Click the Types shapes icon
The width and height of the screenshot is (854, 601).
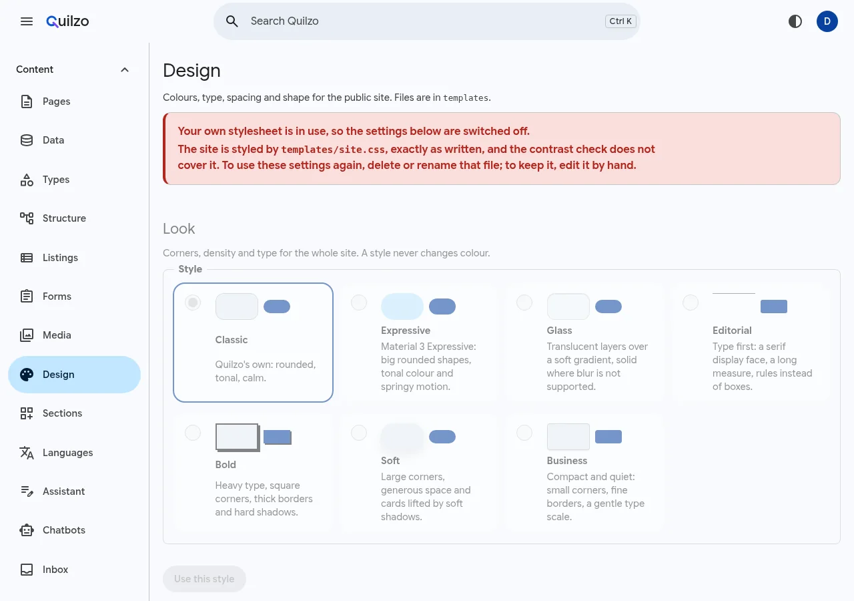(27, 180)
